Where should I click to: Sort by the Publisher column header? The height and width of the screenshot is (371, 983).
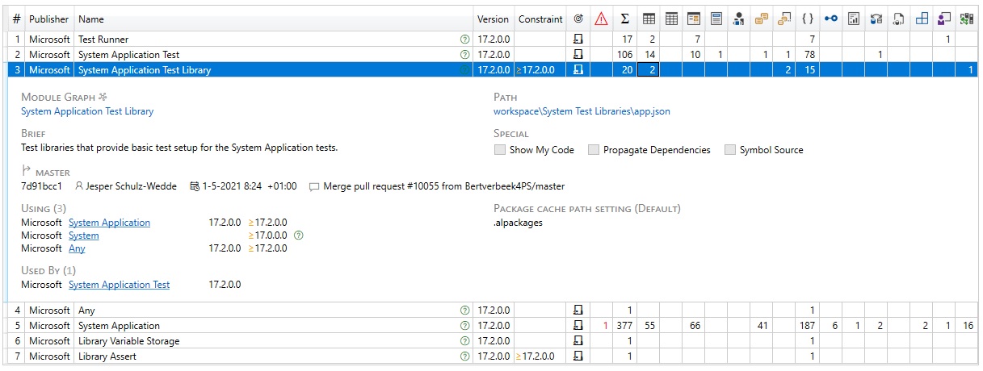49,19
